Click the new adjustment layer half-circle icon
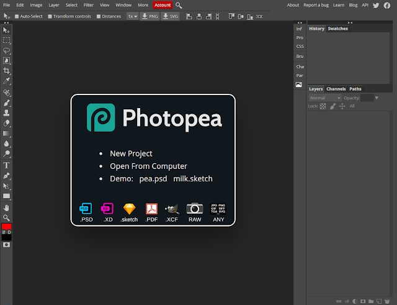 [355, 301]
